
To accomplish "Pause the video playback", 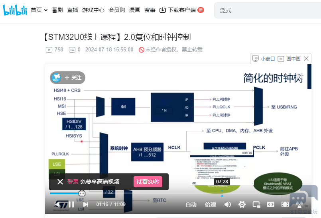I will pos(71,204).
